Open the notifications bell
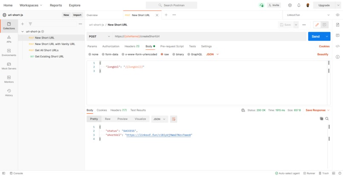Viewport: 343px width, 176px height. pos(299,5)
